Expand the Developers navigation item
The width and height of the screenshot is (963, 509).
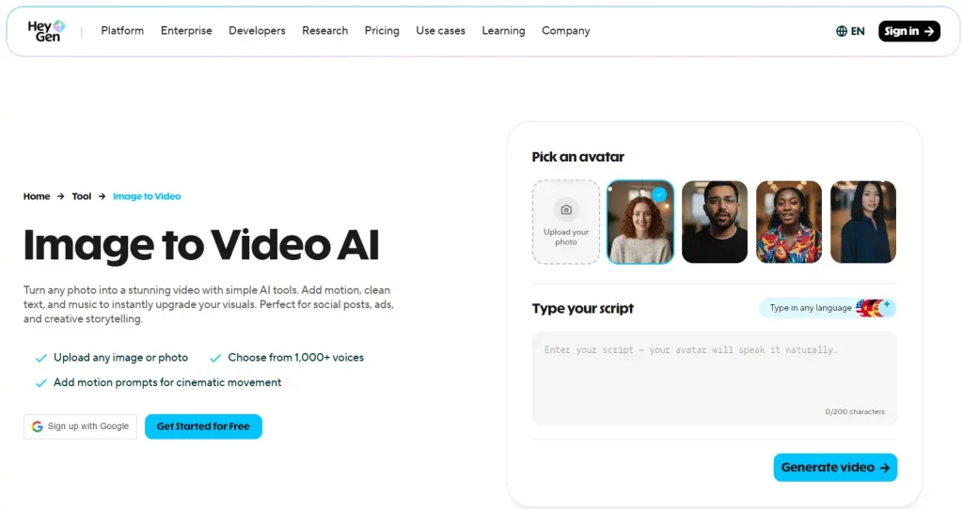point(257,31)
